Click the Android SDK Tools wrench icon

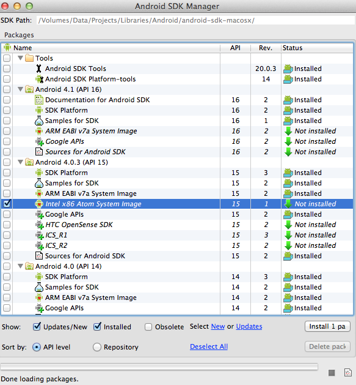[x=38, y=69]
